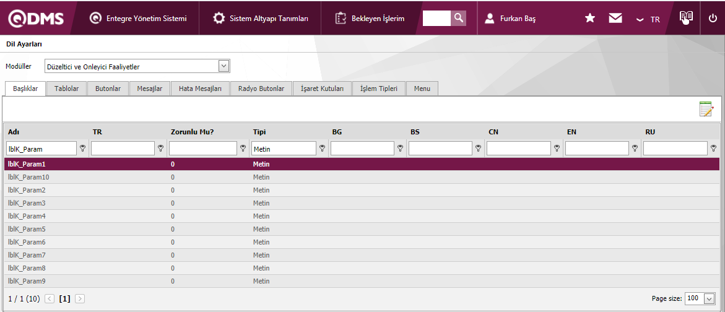Click the EN column filter input
The image size is (725, 312).
tap(597, 149)
